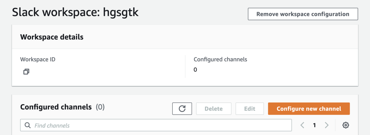This screenshot has height=135, width=370.
Task: Click the Edit channel button
Action: click(x=250, y=109)
